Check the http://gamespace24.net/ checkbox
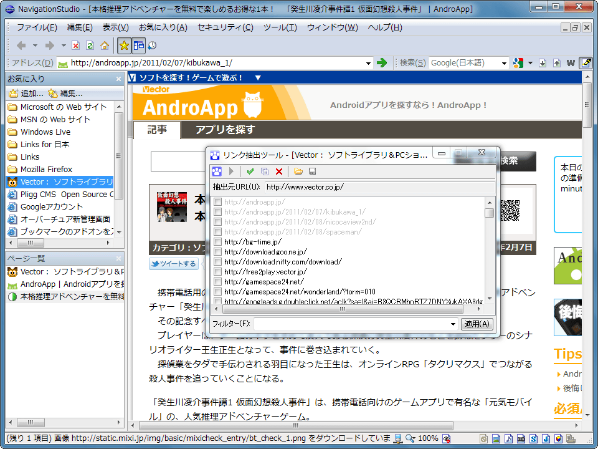This screenshot has width=598, height=449. pos(218,281)
